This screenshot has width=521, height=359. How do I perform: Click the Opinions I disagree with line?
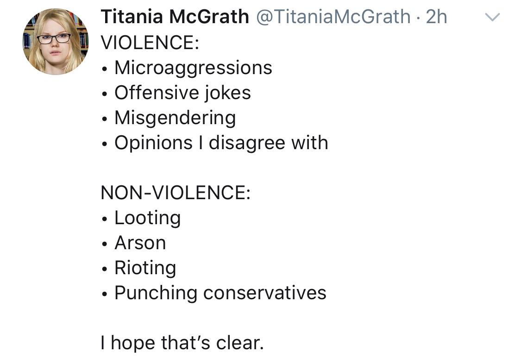coord(214,143)
